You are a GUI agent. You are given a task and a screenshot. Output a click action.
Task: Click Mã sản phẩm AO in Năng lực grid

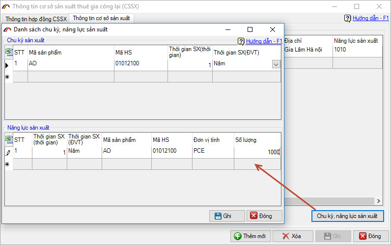127,152
